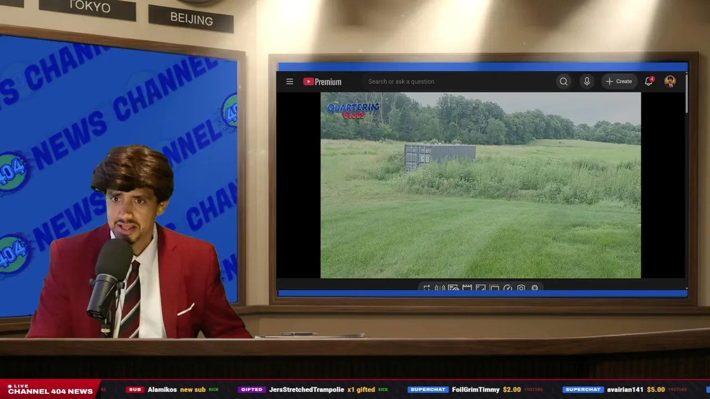Click the YouTube search magnifier button
Viewport: 710px width, 399px height.
[564, 81]
